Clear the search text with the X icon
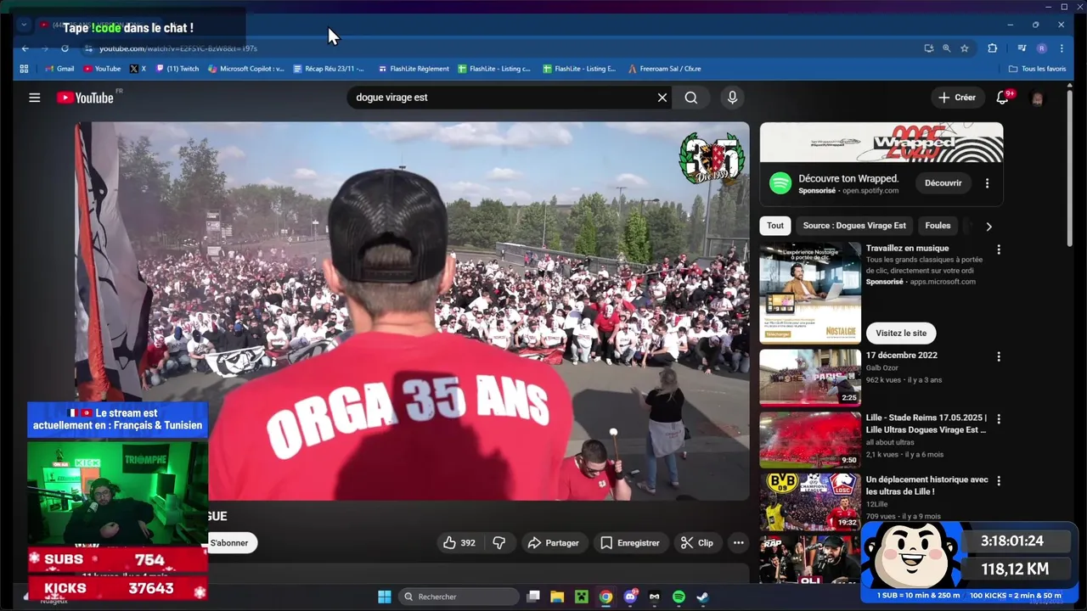Image resolution: width=1087 pixels, height=611 pixels. [662, 98]
